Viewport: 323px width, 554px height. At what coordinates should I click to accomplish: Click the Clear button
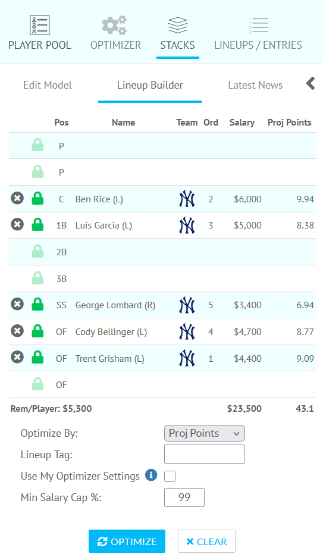tap(206, 542)
